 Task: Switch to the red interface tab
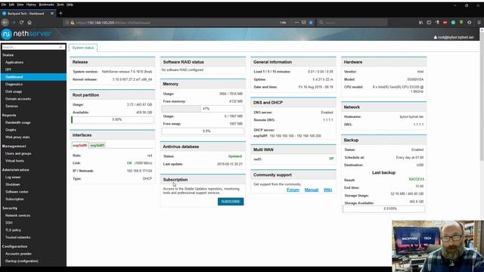pyautogui.click(x=80, y=145)
